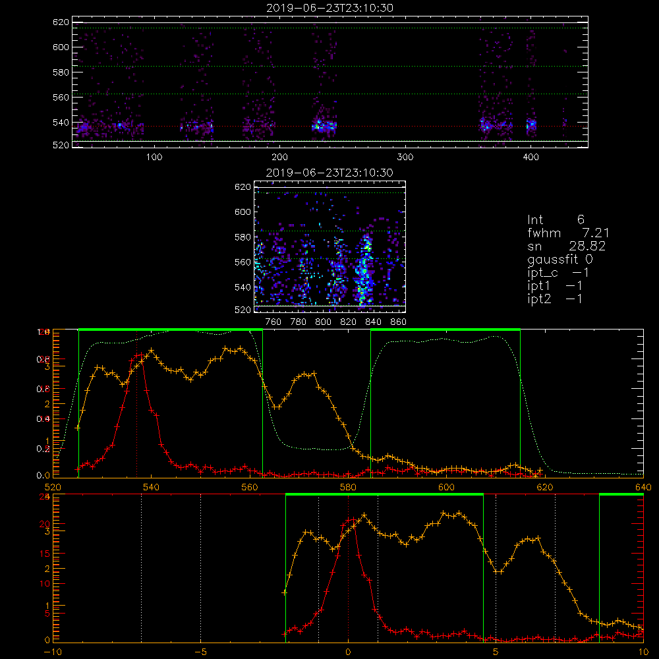Screen dimensions: 659x659
Task: Click x-axis label 400 of top plot
Action: [530, 158]
